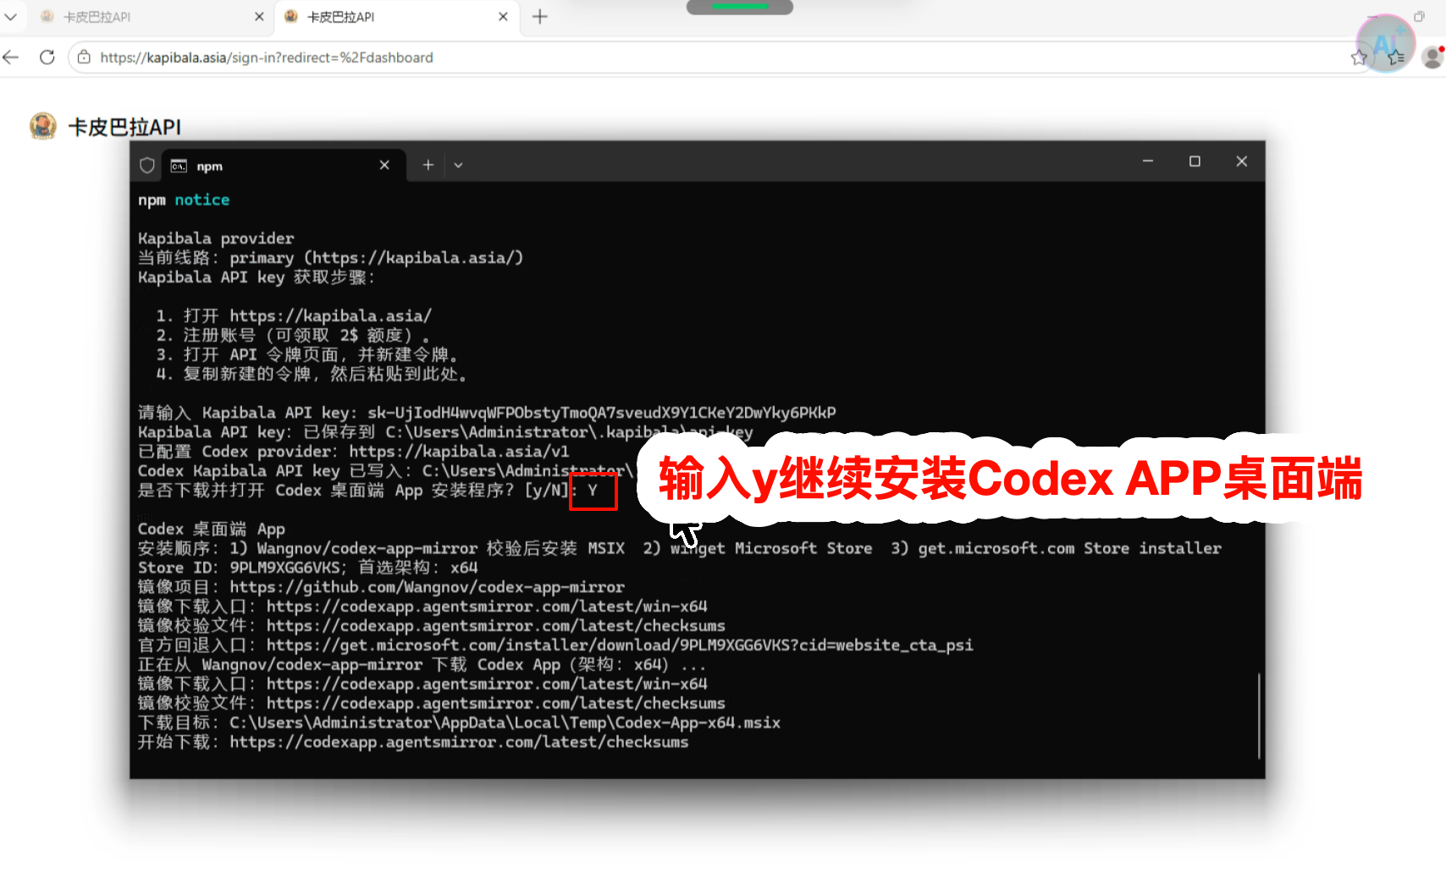Viewport: 1446px width, 878px height.
Task: Click the capybara logo on the page
Action: pos(43,126)
